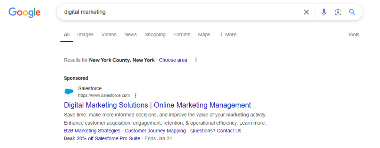Viewport: 380px width, 148px height.
Task: Open the Maps tab
Action: pyautogui.click(x=204, y=34)
